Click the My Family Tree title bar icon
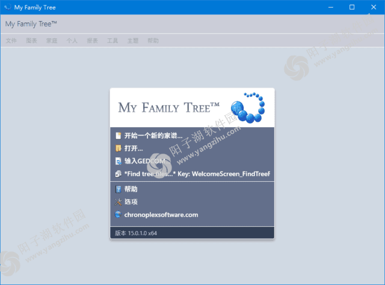 [8, 7]
